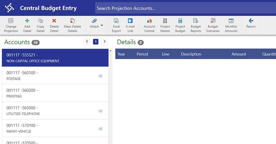The image size is (276, 144).
Task: Go to previous accounts page
Action: click(86, 42)
